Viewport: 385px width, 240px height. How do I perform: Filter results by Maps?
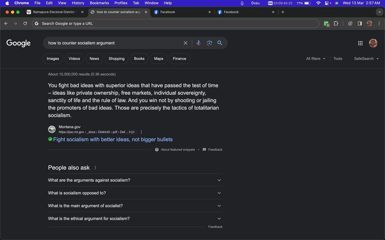(159, 58)
